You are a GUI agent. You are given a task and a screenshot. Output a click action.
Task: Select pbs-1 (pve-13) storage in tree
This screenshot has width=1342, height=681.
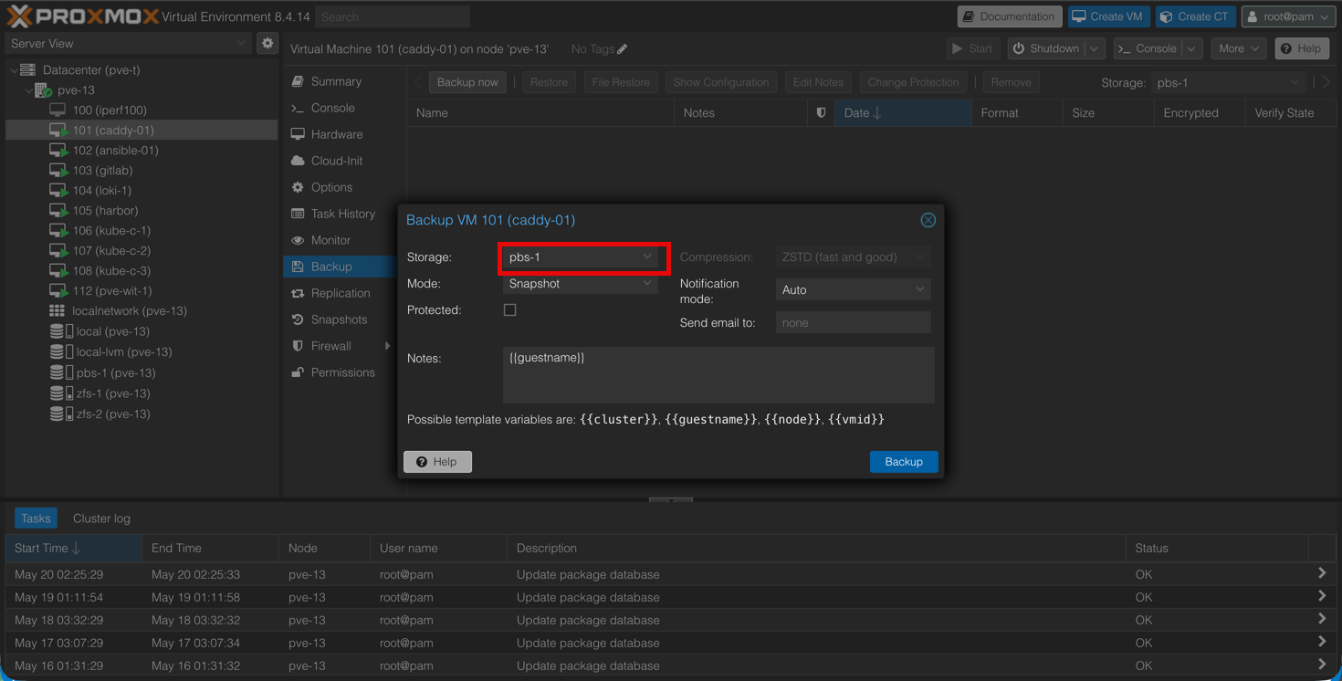coord(116,372)
